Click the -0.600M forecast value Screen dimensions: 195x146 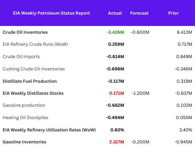click(140, 32)
